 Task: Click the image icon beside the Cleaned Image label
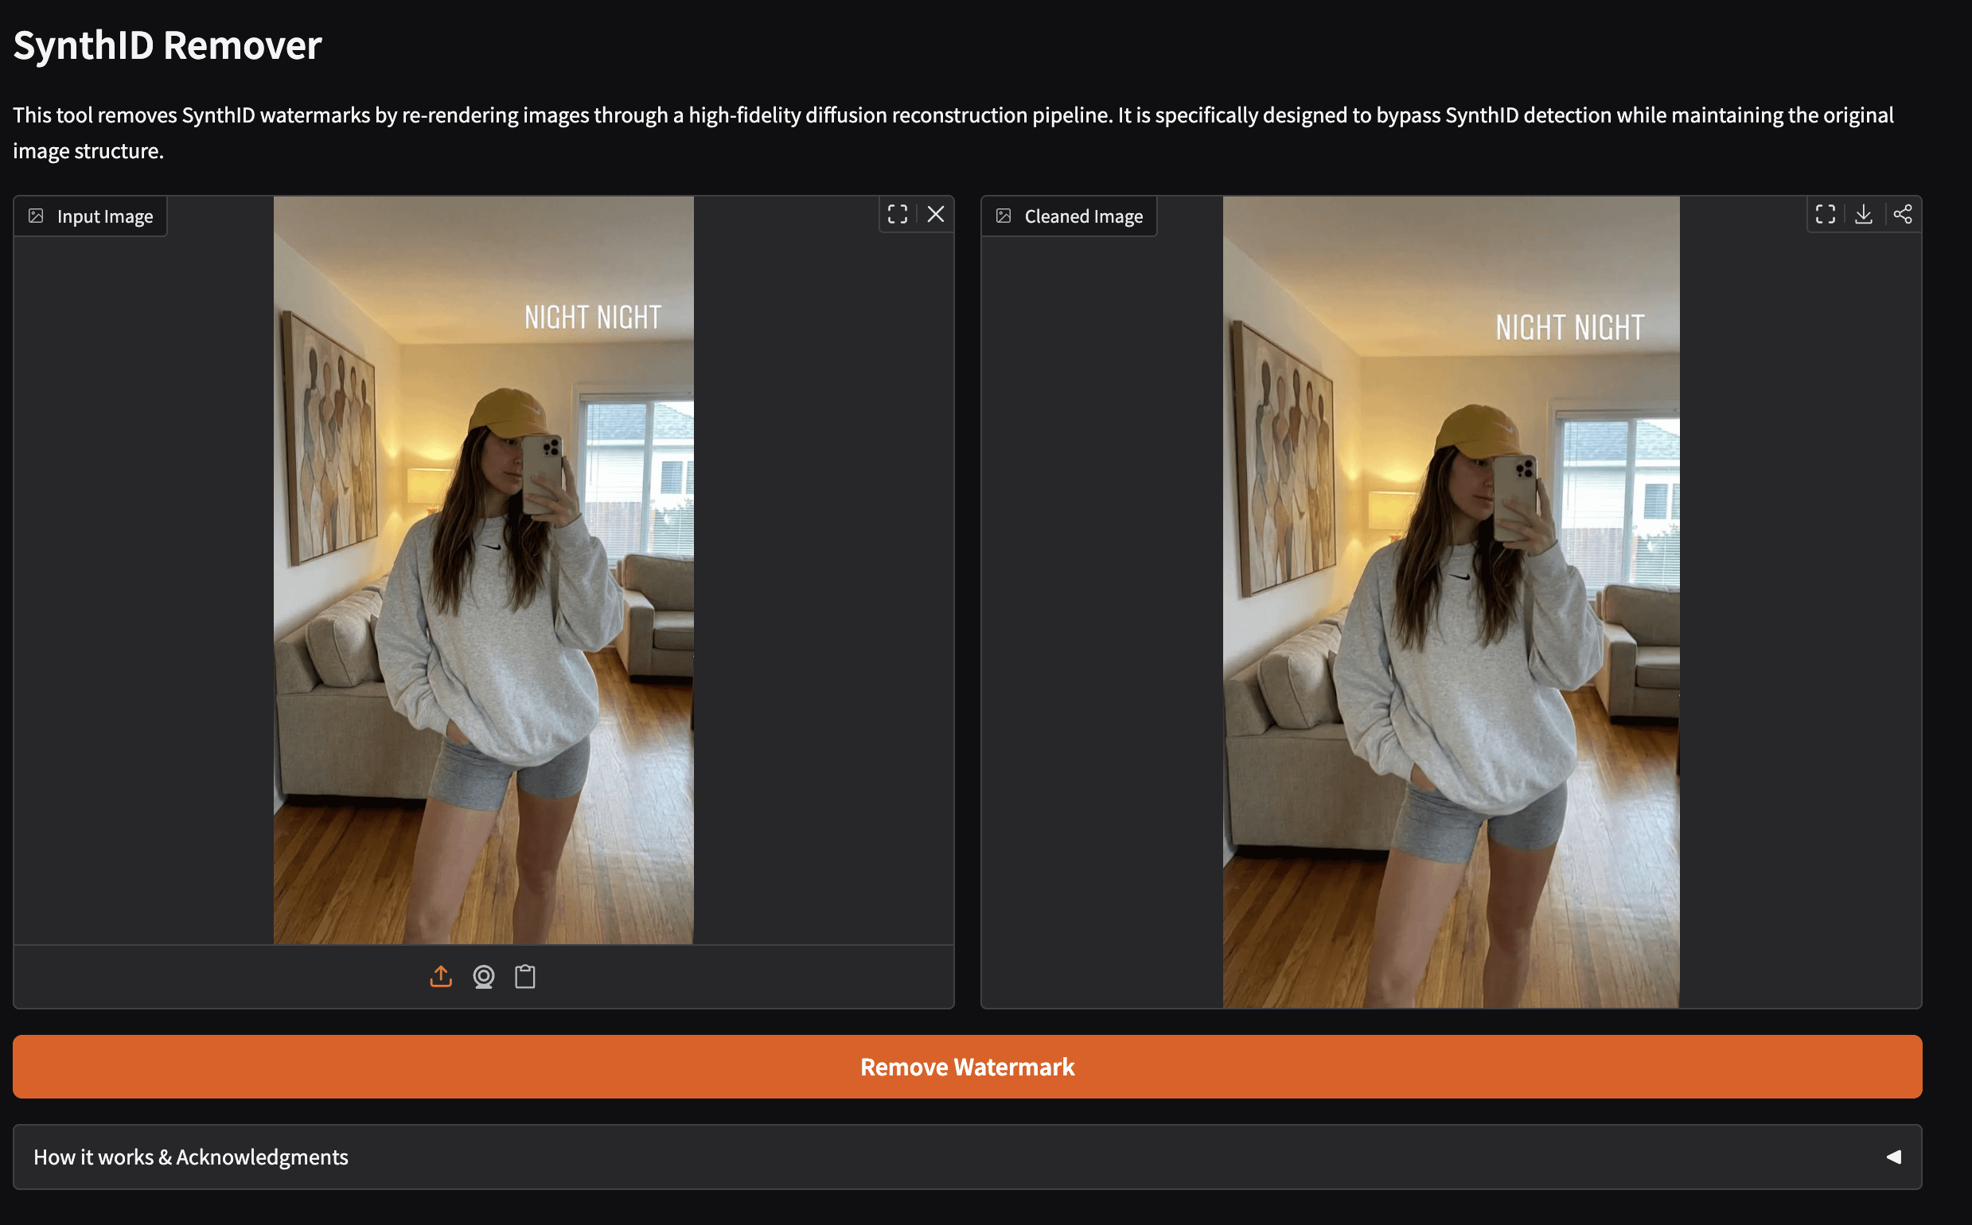point(1005,215)
